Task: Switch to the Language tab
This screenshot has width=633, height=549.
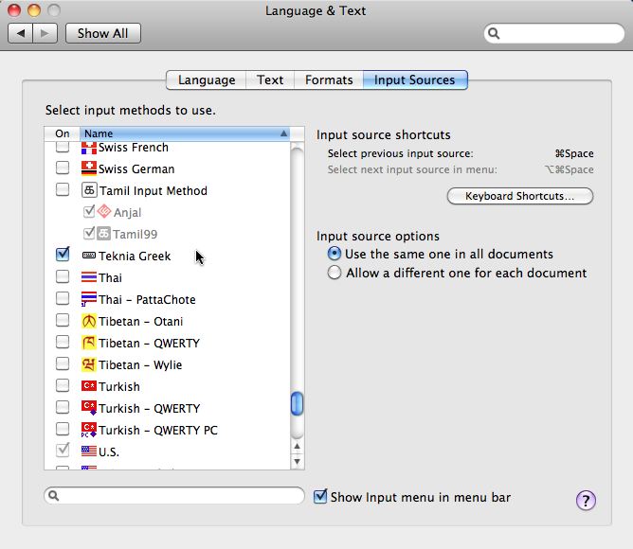Action: (207, 80)
